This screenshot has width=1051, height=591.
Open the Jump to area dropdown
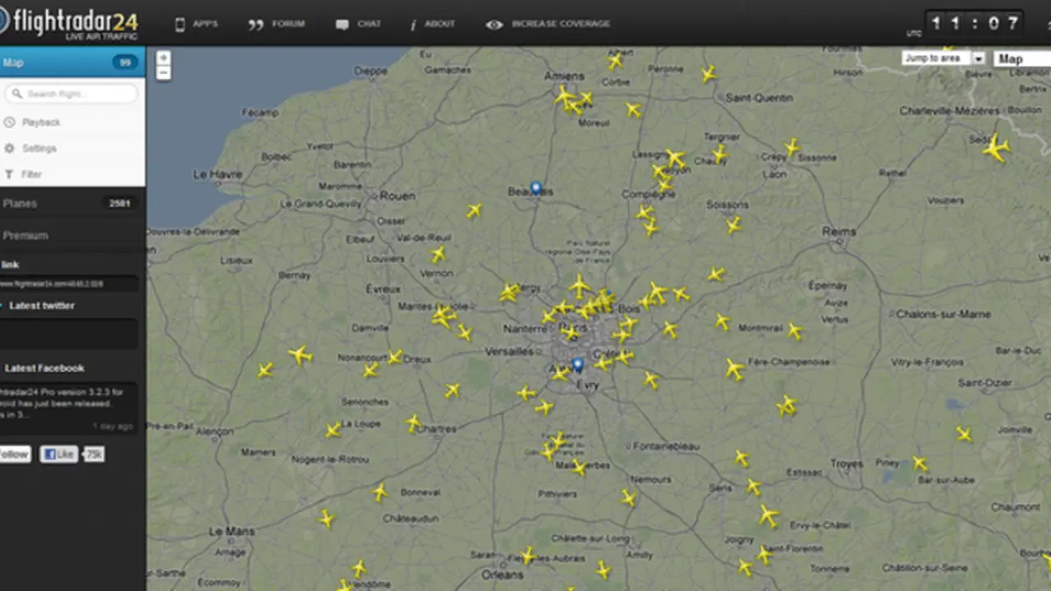[x=943, y=58]
